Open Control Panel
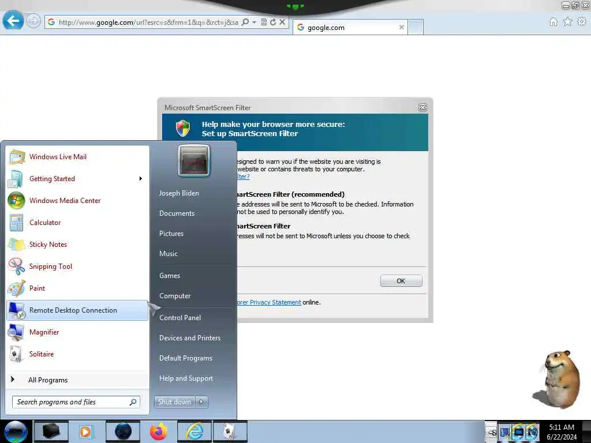Image resolution: width=591 pixels, height=443 pixels. coord(180,318)
